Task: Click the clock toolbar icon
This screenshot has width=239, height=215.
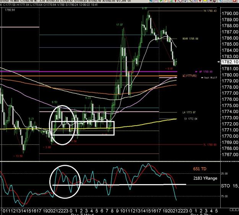Action: point(180,1)
